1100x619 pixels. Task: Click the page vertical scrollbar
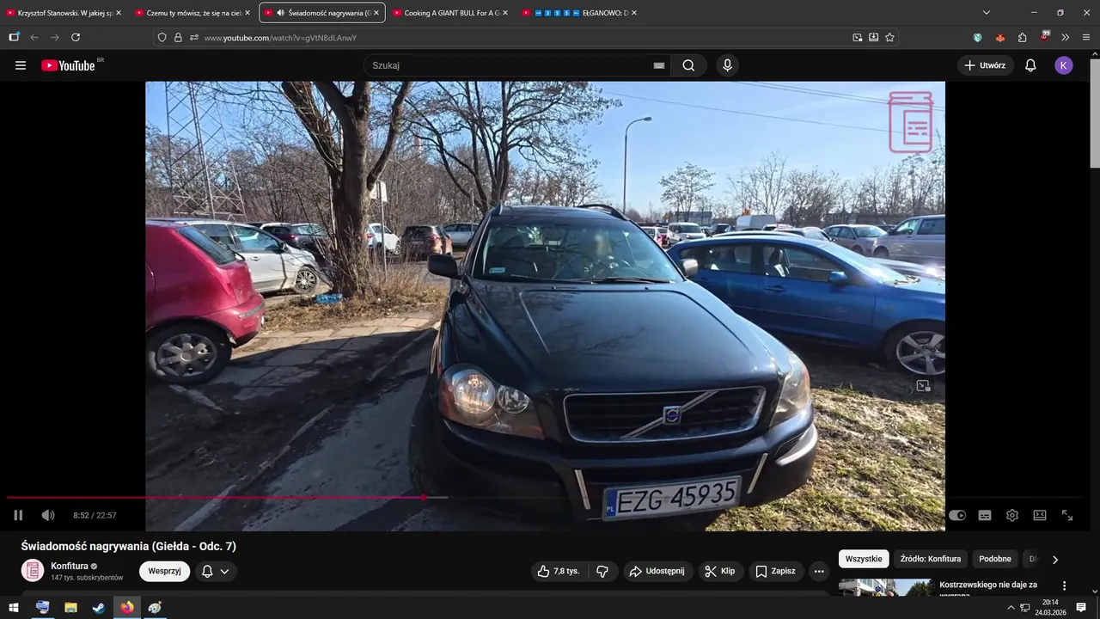(1095, 112)
